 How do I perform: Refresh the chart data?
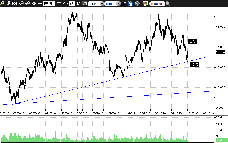coord(137,4)
